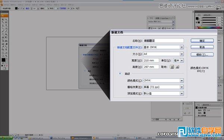Select the Selection arrow tool
Screen dimensions: 224x140
coord(3,19)
